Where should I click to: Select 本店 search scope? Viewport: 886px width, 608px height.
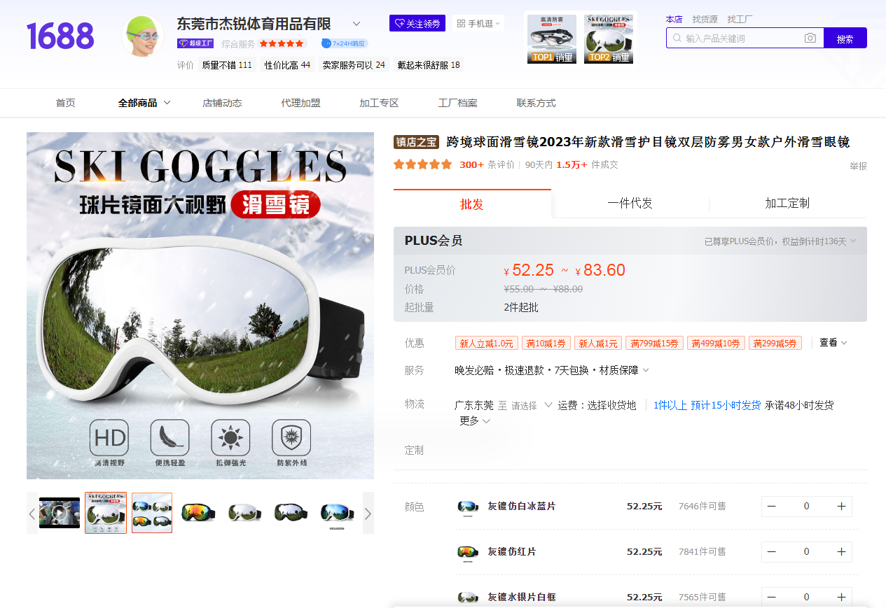tap(674, 19)
